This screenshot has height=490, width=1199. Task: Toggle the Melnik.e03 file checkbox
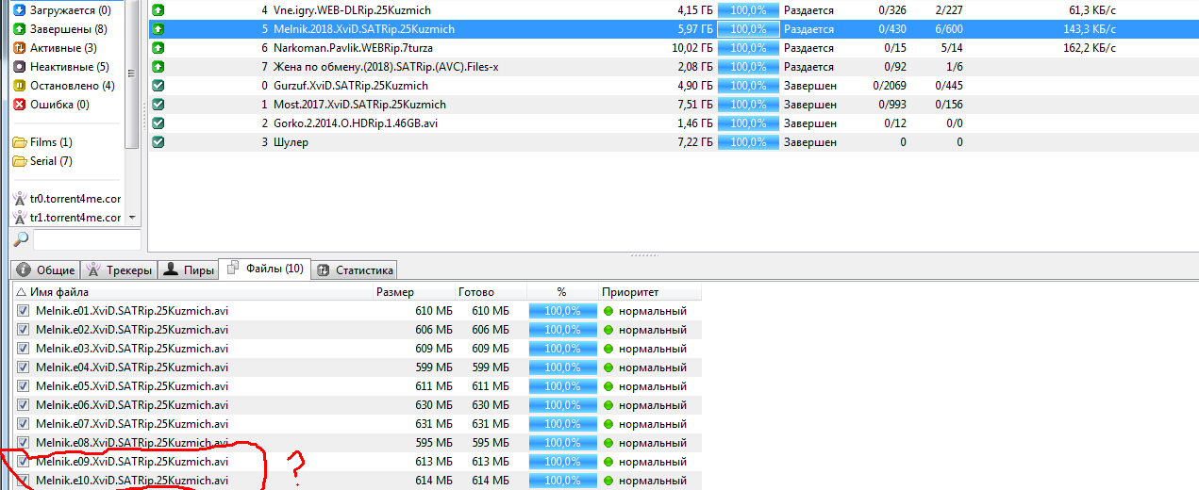[24, 349]
